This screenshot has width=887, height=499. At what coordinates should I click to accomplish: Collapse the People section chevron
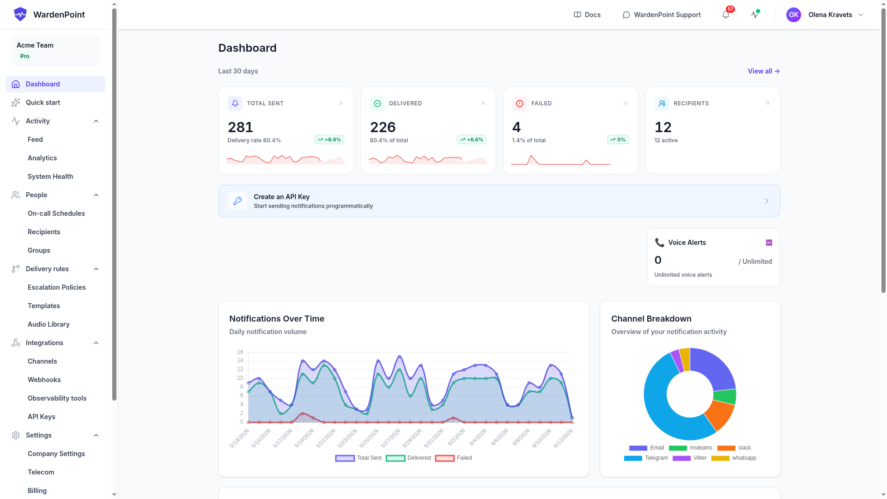tap(96, 195)
